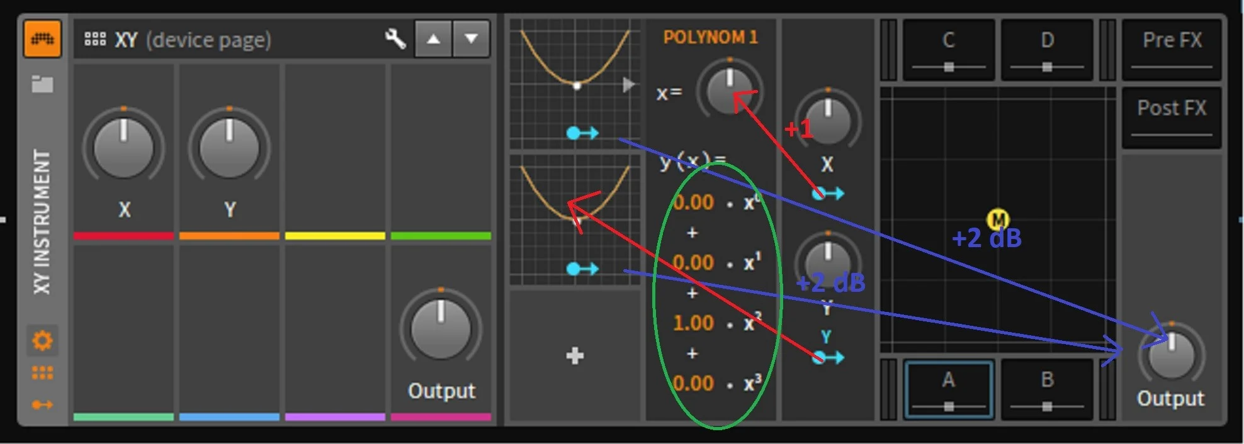Click the X knob in the remote controls panel
The image size is (1244, 444).
coord(123,148)
